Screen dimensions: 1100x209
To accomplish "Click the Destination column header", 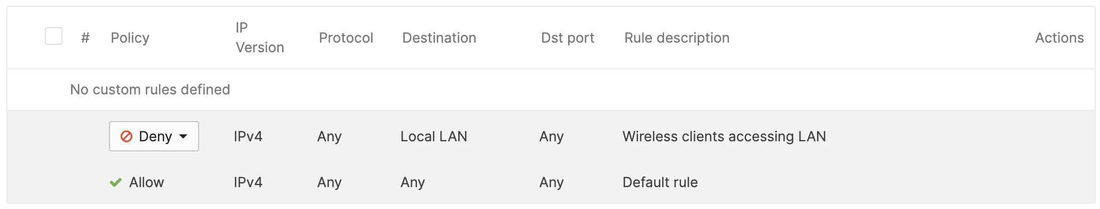I will [439, 38].
